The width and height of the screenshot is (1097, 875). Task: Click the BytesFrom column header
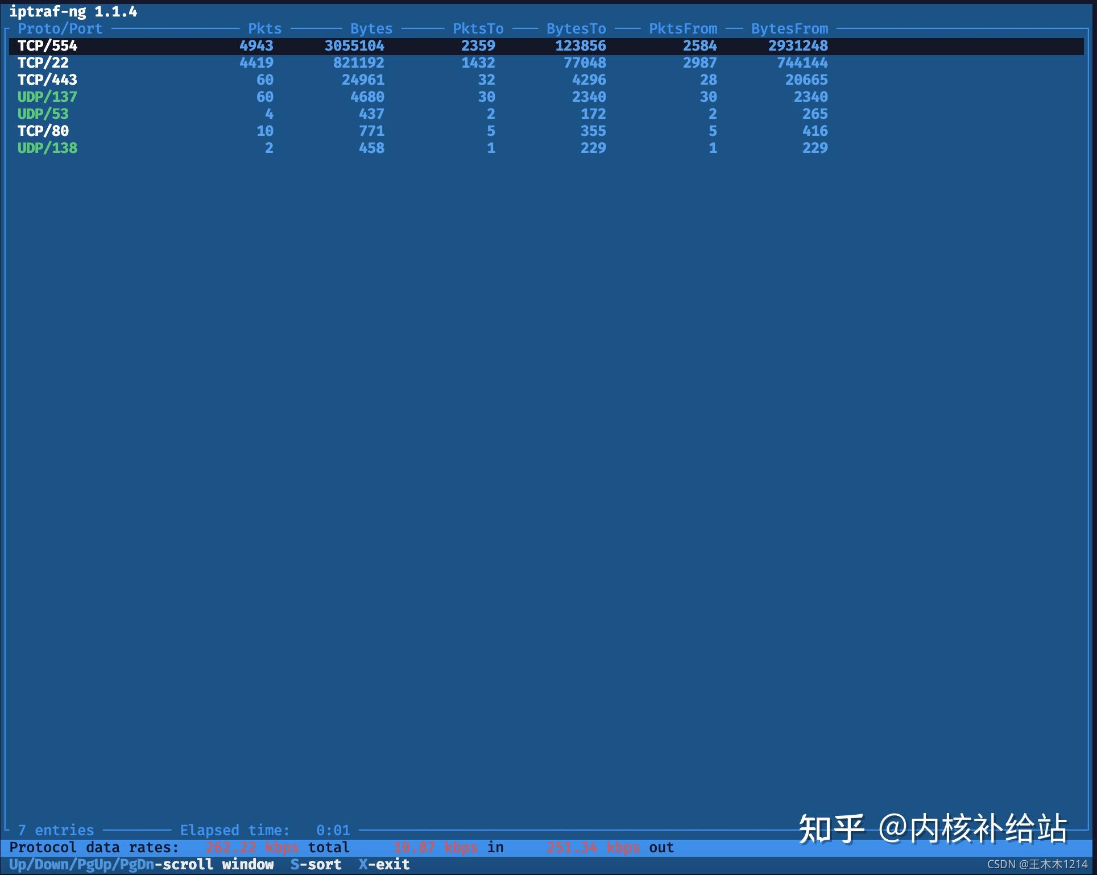789,29
